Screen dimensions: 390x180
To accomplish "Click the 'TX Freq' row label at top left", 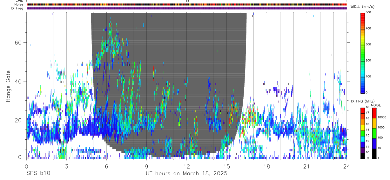I will click(17, 8).
